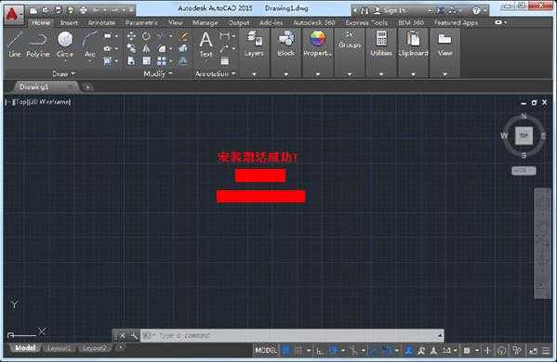Click the Workspace switching gear icon
The width and height of the screenshot is (557, 362).
point(467,351)
